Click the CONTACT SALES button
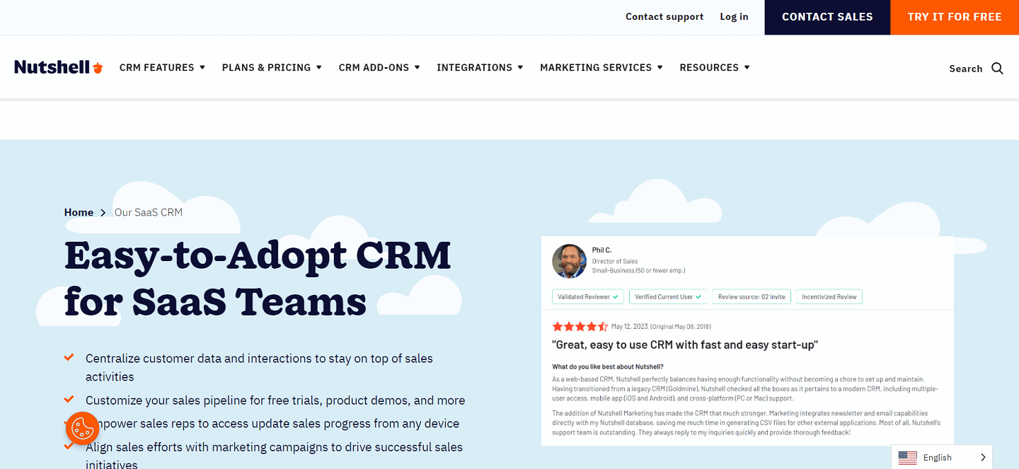The height and width of the screenshot is (469, 1019). point(827,17)
